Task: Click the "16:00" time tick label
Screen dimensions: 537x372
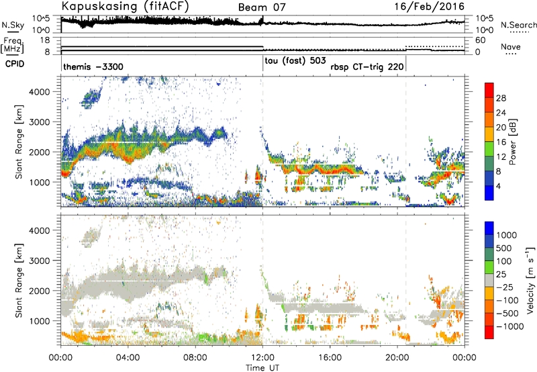Action: (x=330, y=358)
